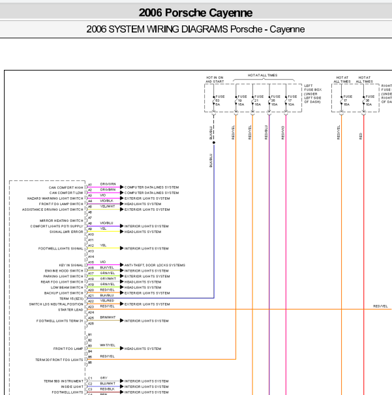The width and height of the screenshot is (392, 395).
Task: Click the "SIGNAL LWR ERROR" label
Action: click(x=67, y=232)
